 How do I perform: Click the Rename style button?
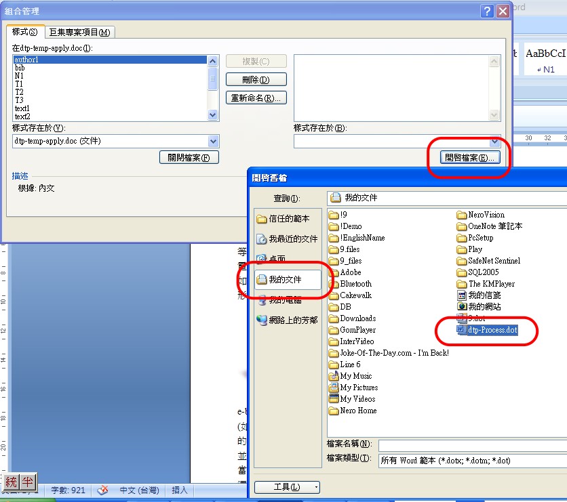(x=256, y=98)
